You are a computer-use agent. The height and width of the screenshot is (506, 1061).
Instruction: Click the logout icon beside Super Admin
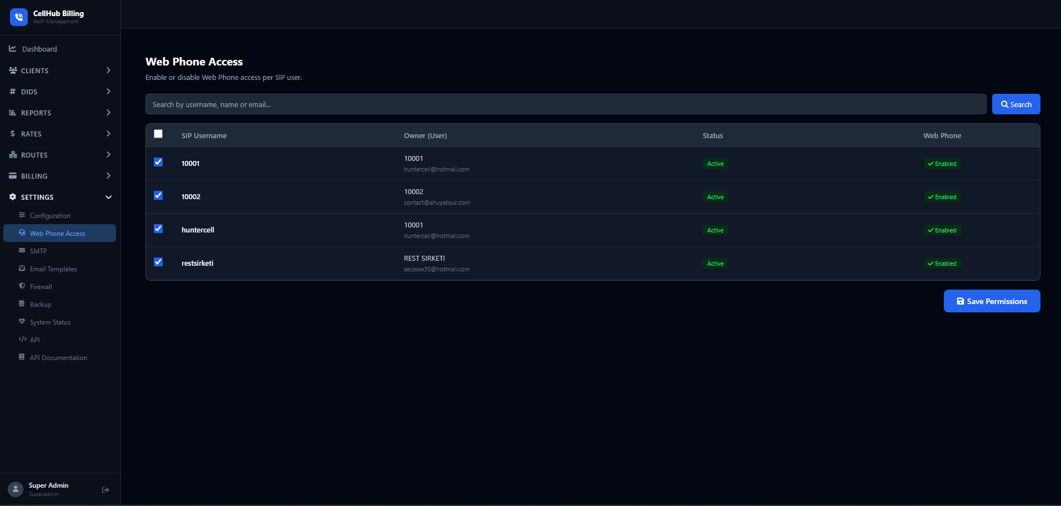[105, 490]
